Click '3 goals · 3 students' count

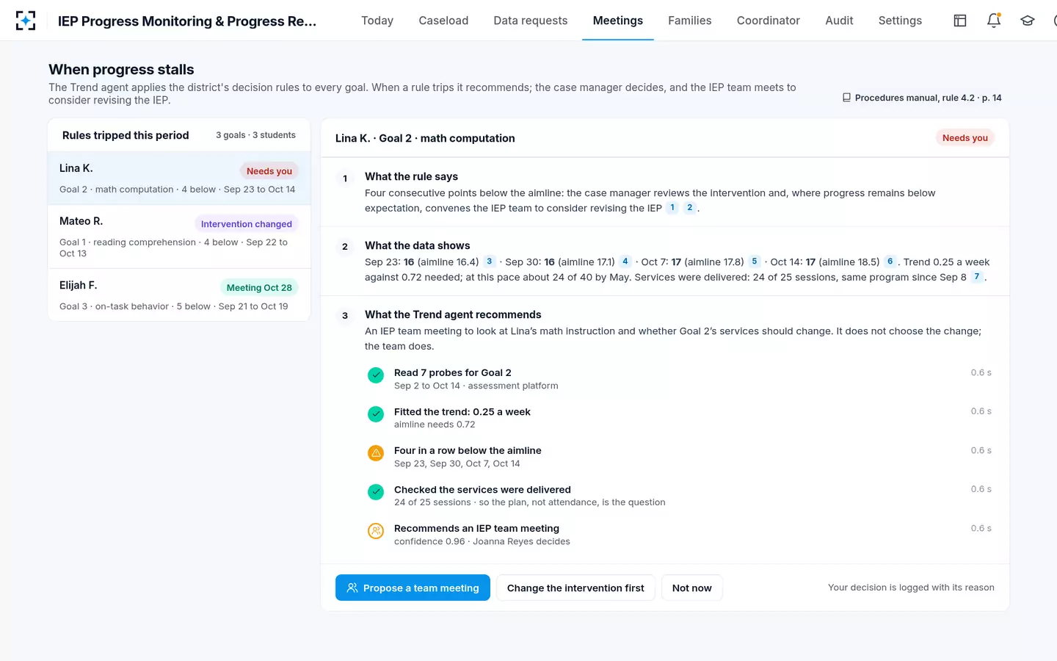click(255, 135)
